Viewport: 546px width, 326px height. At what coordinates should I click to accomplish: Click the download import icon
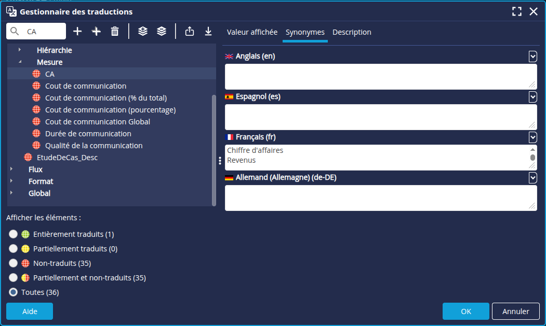click(208, 32)
